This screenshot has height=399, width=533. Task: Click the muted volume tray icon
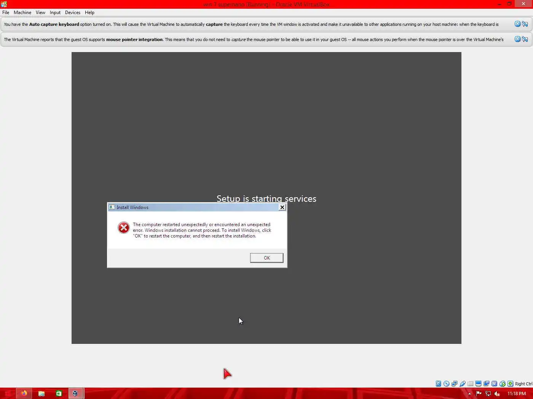[497, 394]
